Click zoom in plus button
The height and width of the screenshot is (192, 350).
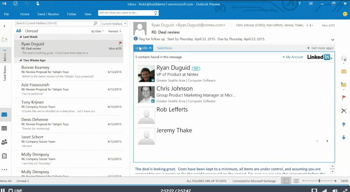335,181
